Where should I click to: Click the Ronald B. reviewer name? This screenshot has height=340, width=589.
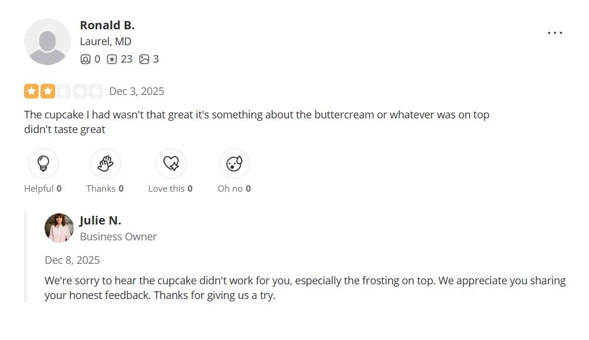click(x=107, y=25)
